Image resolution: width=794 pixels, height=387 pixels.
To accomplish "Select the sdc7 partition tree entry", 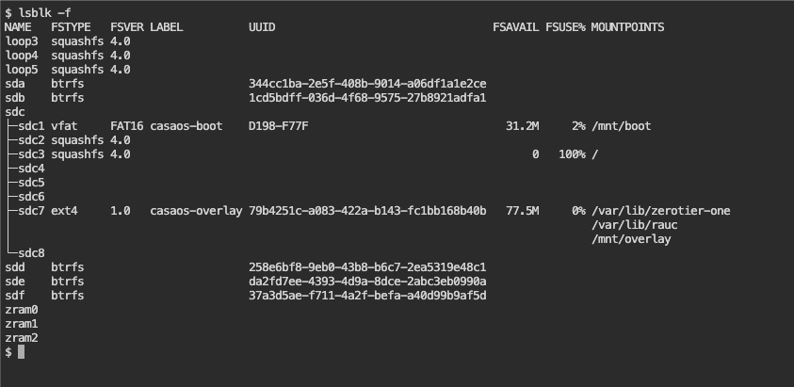I will pos(31,210).
